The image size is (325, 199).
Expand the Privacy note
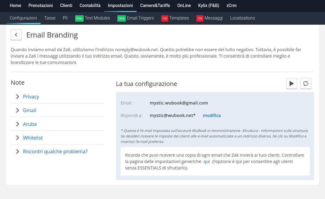31,97
